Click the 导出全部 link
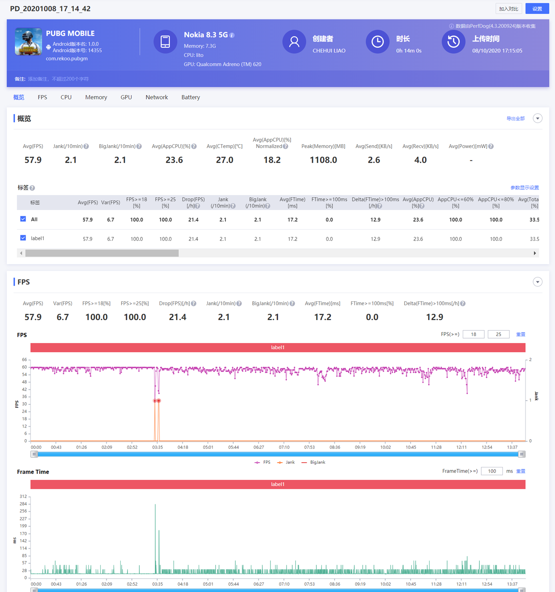The height and width of the screenshot is (592, 555). [x=515, y=119]
